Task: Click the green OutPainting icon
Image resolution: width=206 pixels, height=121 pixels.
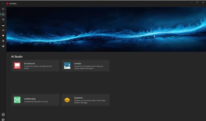Action: pos(17,100)
